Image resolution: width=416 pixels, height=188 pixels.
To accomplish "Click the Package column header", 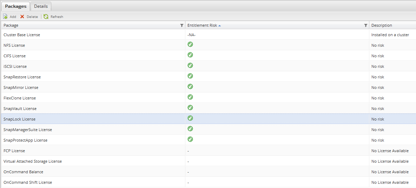I will [x=11, y=25].
